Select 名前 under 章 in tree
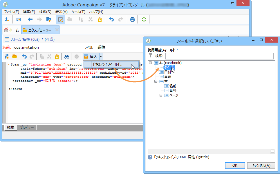The image size is (280, 178). pos(173,86)
